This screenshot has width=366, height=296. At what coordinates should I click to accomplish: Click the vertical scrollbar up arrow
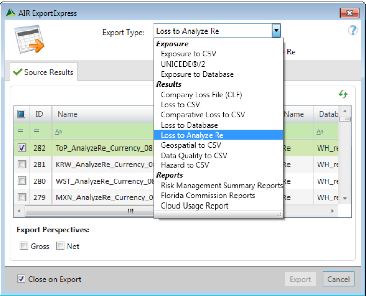345,111
